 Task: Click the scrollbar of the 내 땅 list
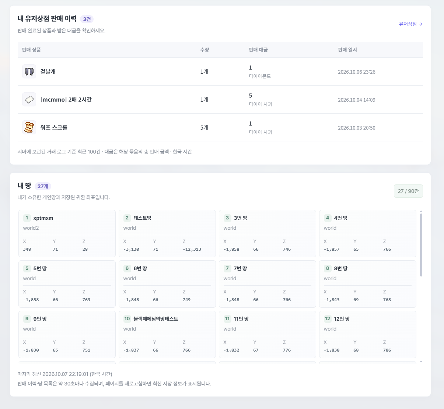[x=421, y=245]
